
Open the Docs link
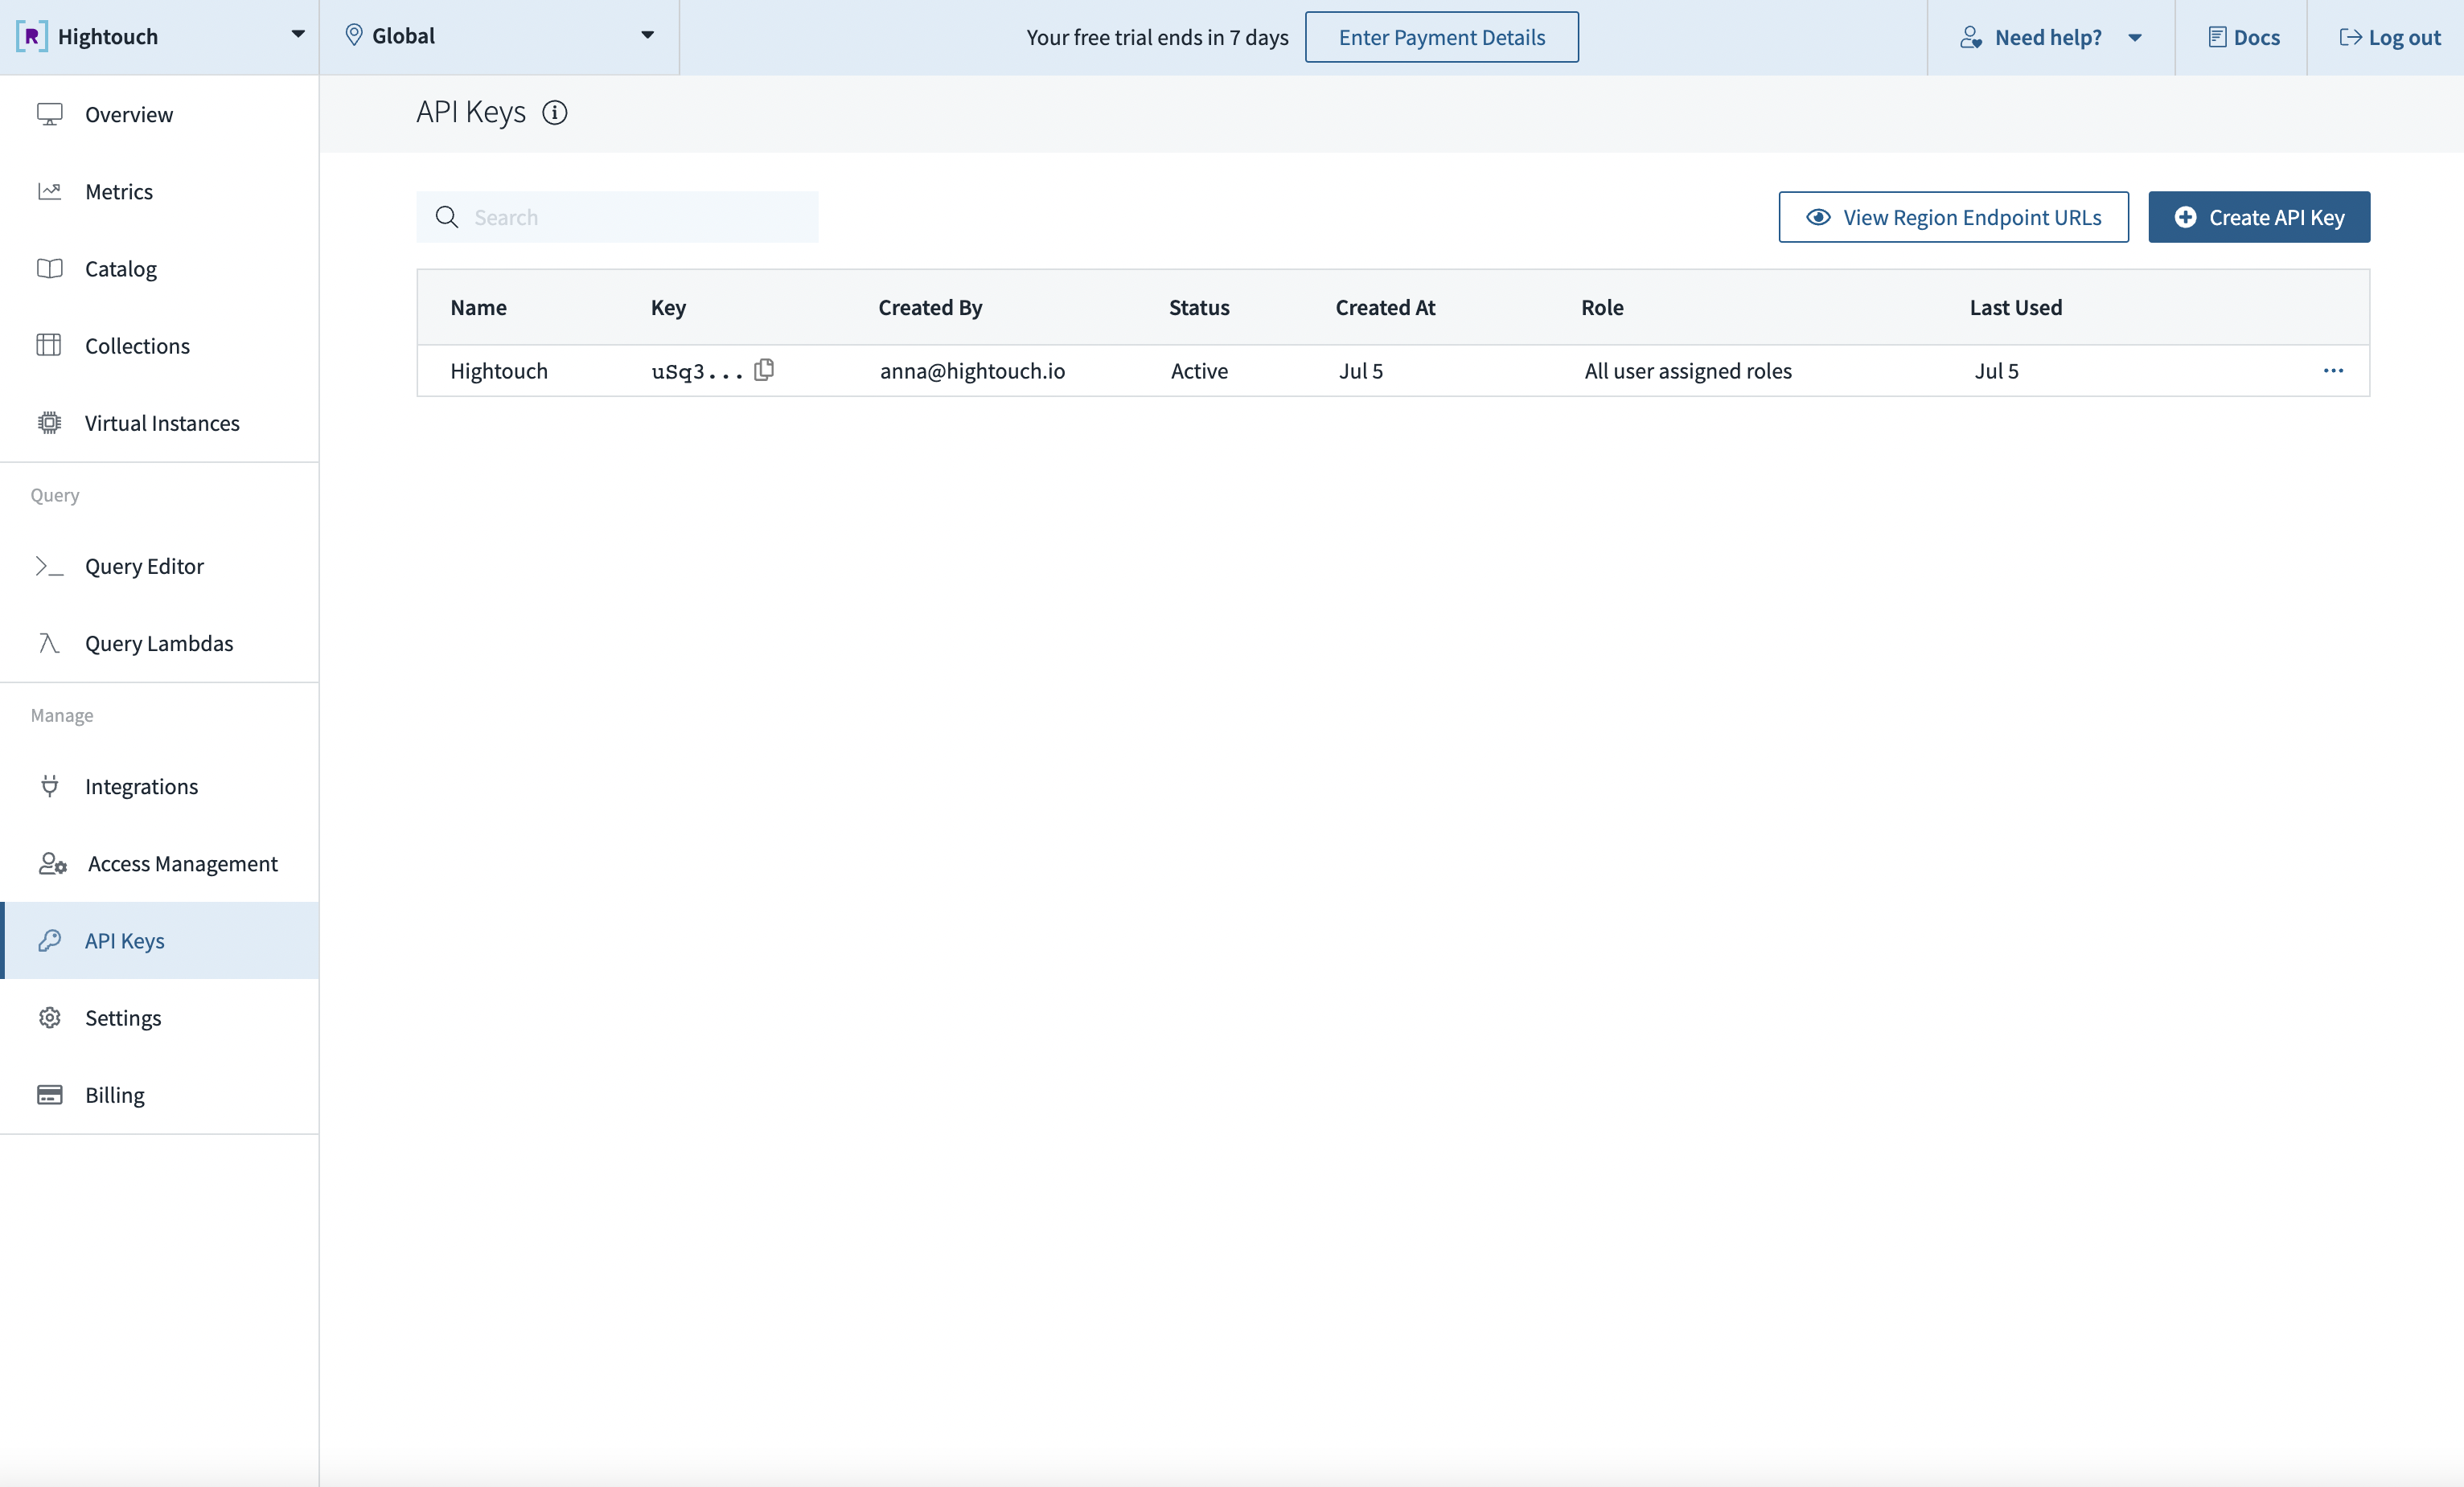point(2243,37)
